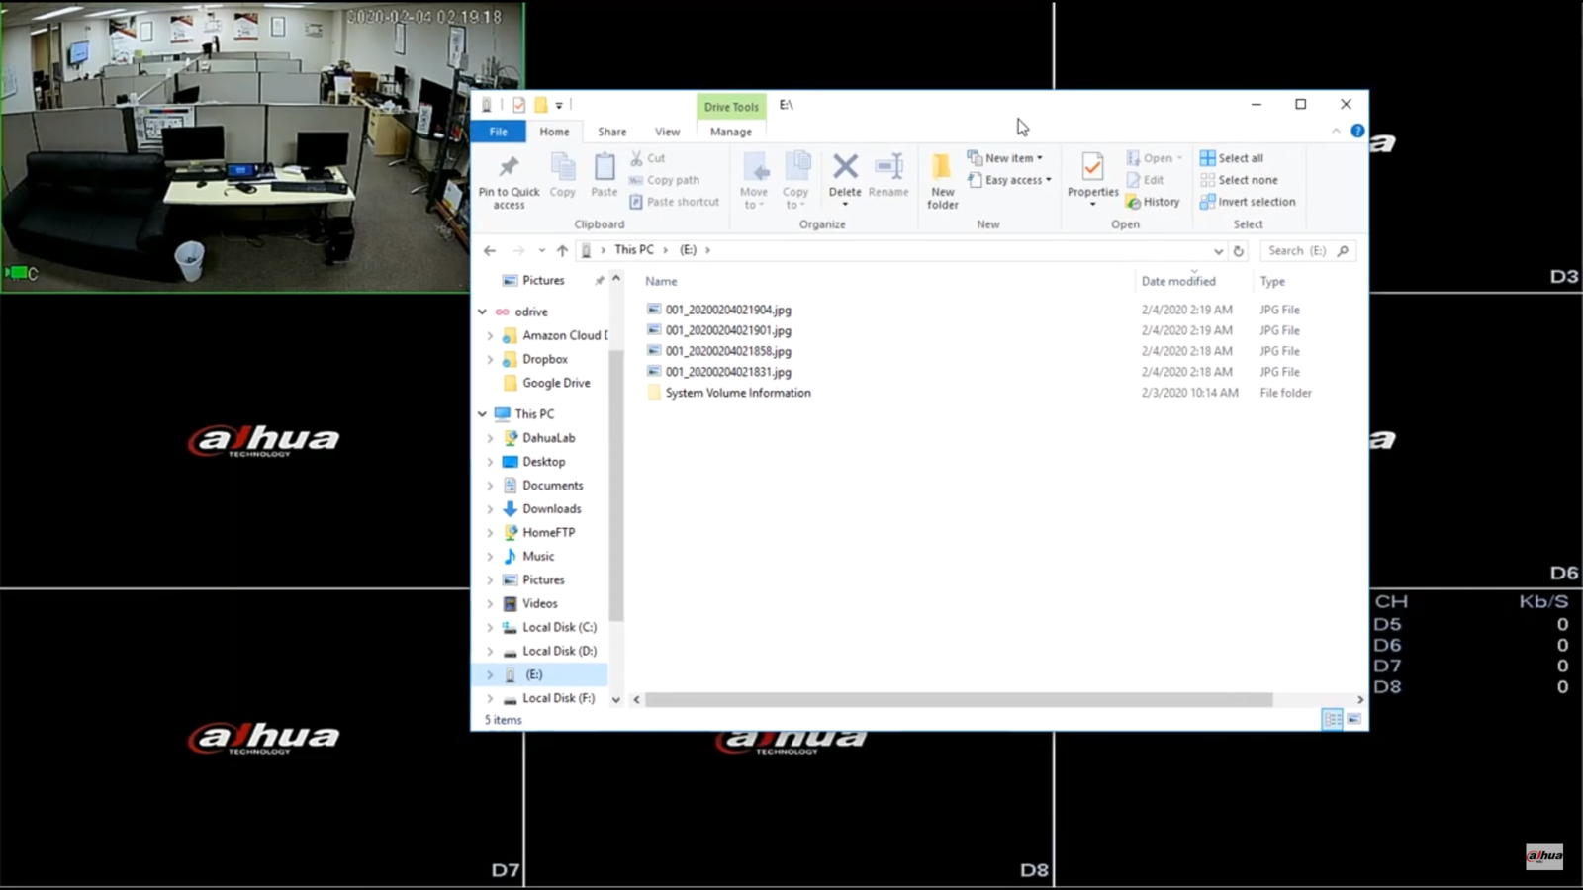Sort files by the Name column
The image size is (1583, 890).
[661, 282]
